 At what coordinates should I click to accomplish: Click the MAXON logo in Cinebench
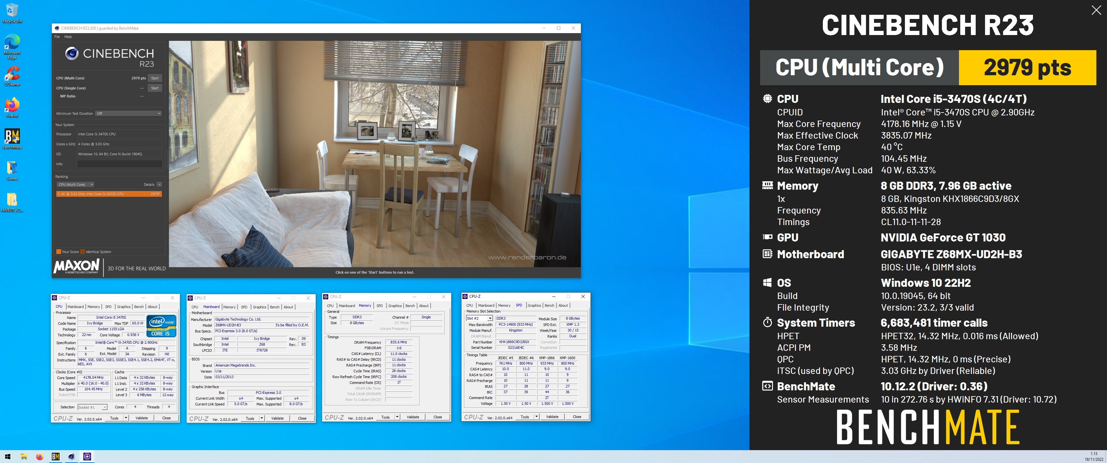(x=77, y=266)
